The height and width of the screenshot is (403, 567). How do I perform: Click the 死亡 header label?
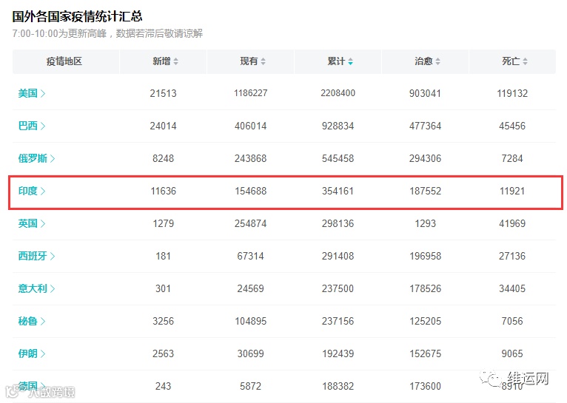coord(511,61)
